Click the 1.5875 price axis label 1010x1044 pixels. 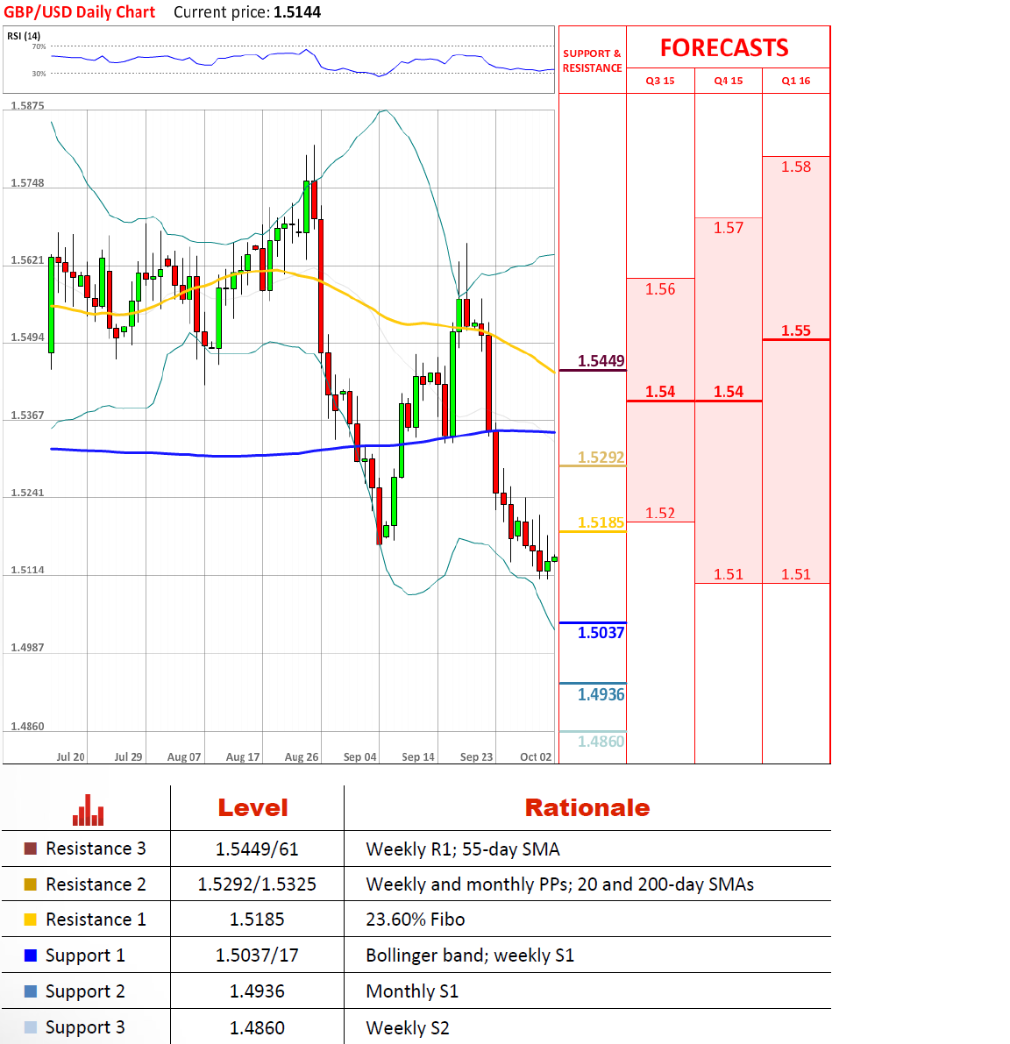[27, 105]
